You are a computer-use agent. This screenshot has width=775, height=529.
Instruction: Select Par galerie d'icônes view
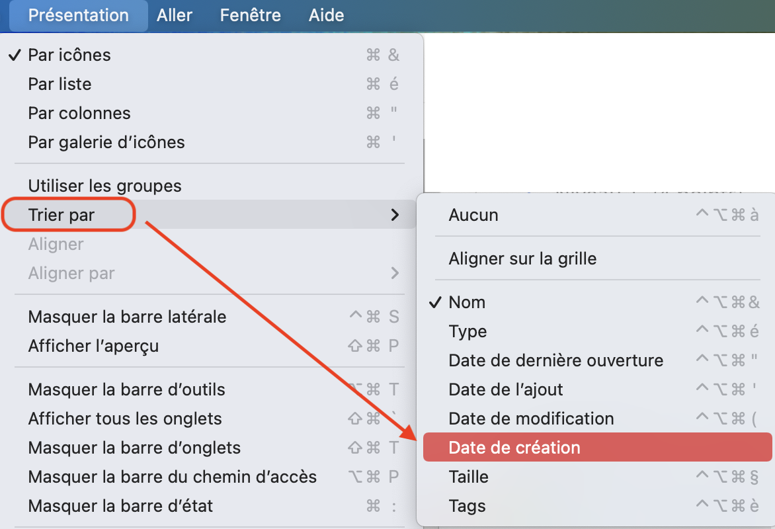(106, 142)
